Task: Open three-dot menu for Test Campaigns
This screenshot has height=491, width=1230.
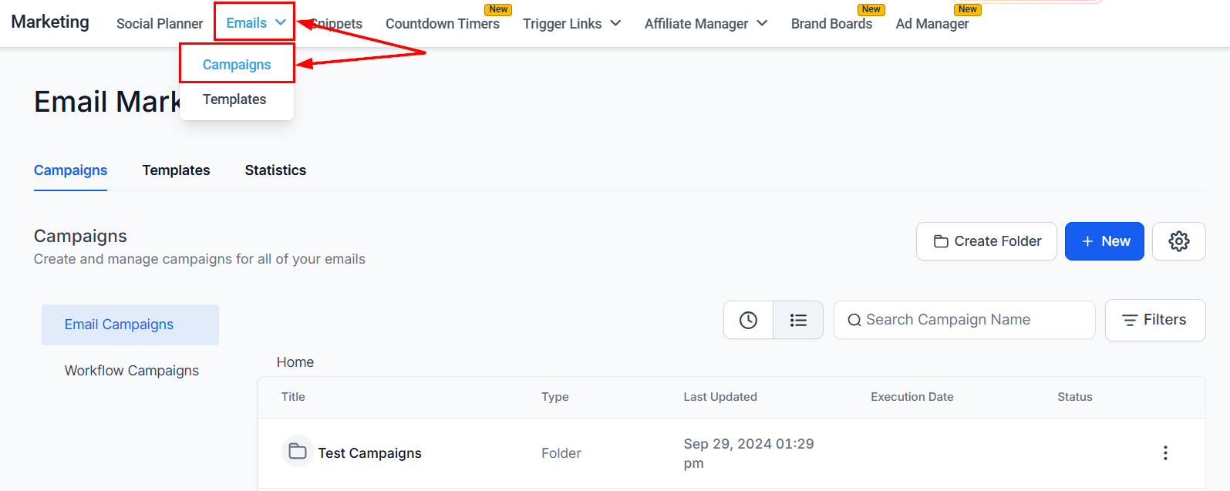Action: 1165,453
